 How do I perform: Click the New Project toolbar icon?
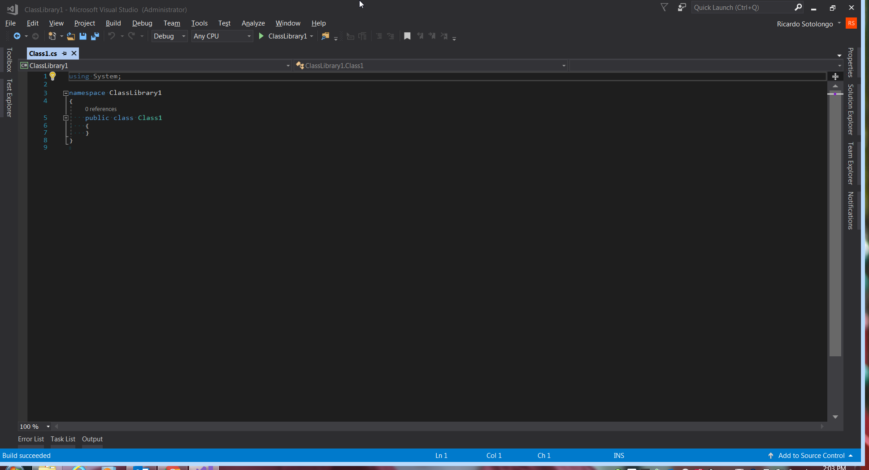[x=52, y=36]
